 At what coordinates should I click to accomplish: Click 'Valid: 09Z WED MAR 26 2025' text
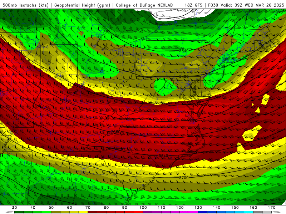(x=252, y=5)
